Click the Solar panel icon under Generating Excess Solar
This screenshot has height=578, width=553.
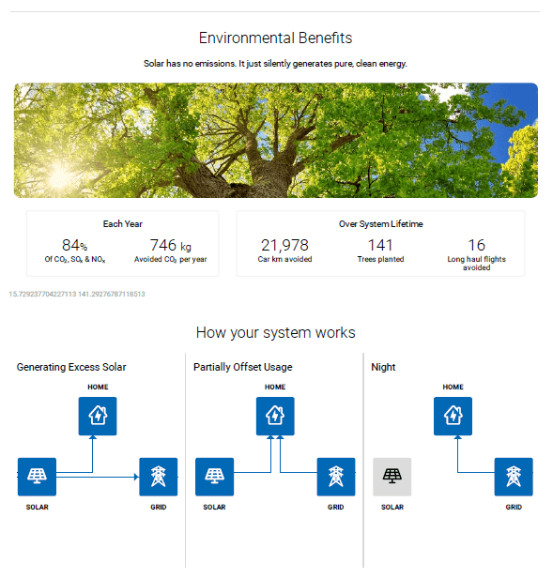(37, 477)
